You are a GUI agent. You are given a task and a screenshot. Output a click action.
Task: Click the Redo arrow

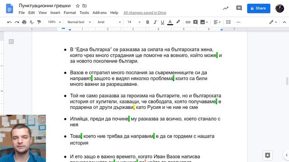[17, 22]
